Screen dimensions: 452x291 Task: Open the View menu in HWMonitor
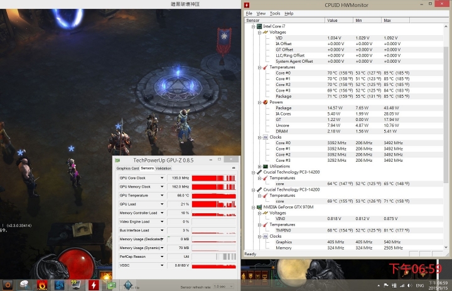coord(261,14)
